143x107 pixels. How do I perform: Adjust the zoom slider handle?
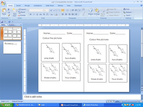(x=127, y=101)
